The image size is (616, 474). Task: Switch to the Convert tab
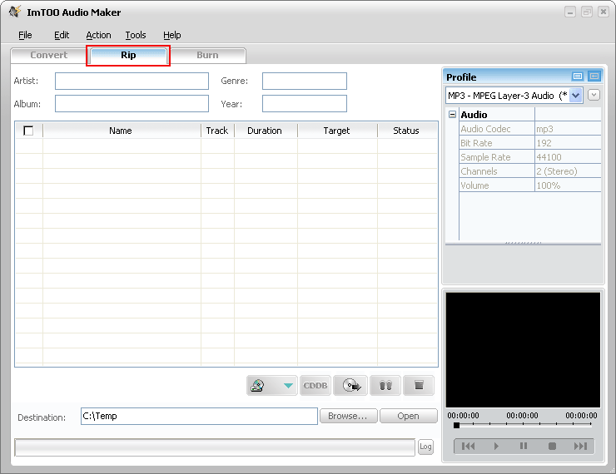[49, 56]
